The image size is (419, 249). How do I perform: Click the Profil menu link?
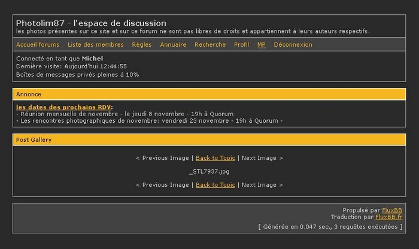click(x=241, y=45)
